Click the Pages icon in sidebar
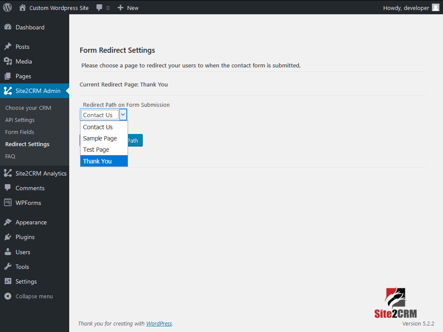This screenshot has height=332, width=443. tap(8, 76)
